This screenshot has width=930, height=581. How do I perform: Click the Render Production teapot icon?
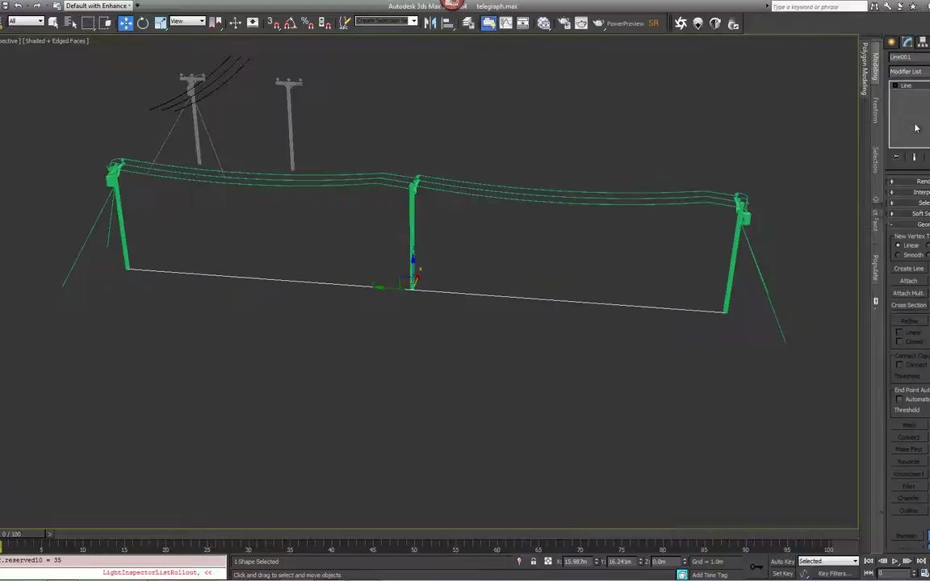click(598, 23)
